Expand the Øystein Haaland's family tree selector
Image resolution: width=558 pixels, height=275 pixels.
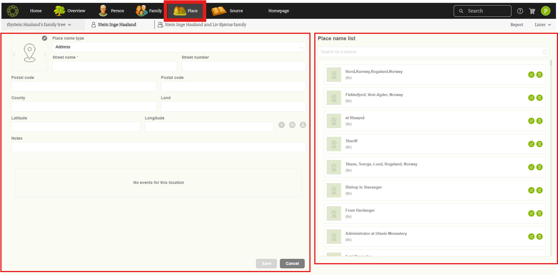[39, 25]
